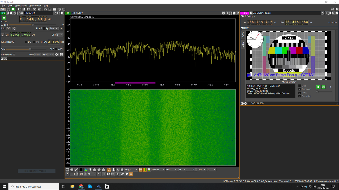Screen dimensions: 339x190
Task: Click the Windows taskbar search box
Action: pos(34,187)
